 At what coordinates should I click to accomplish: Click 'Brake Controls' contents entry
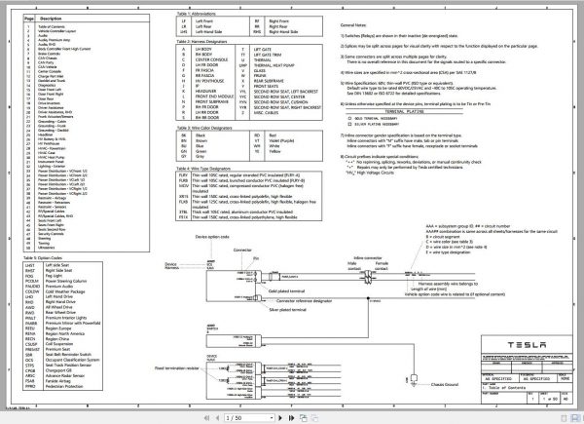(x=49, y=54)
